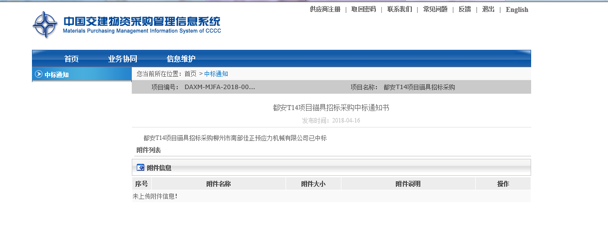This screenshot has height=242, width=608.
Task: Click the 供应商注册 link
Action: tap(325, 9)
